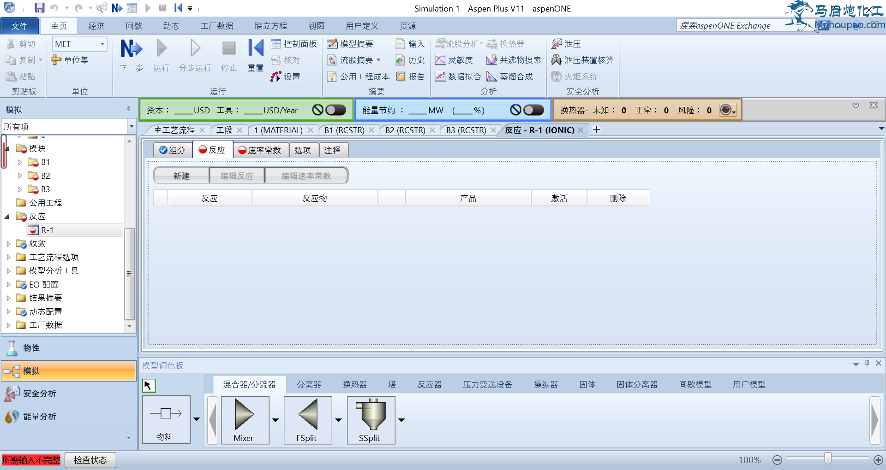
Task: Click the Save icon in quick access toolbar
Action: (40, 8)
